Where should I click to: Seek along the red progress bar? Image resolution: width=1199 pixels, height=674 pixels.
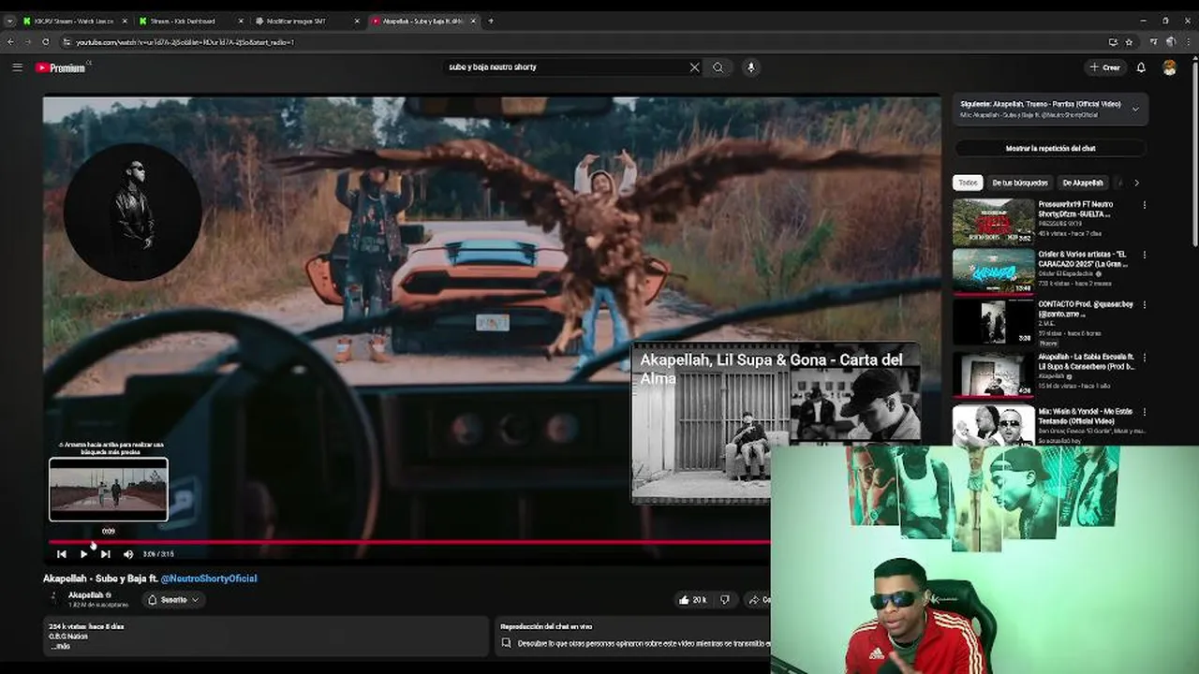click(409, 542)
